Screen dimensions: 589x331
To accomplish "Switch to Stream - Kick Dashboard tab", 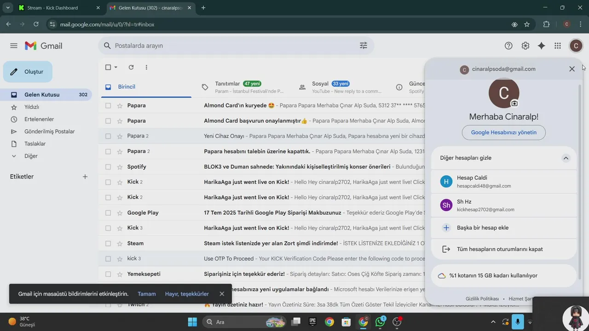I will (59, 8).
